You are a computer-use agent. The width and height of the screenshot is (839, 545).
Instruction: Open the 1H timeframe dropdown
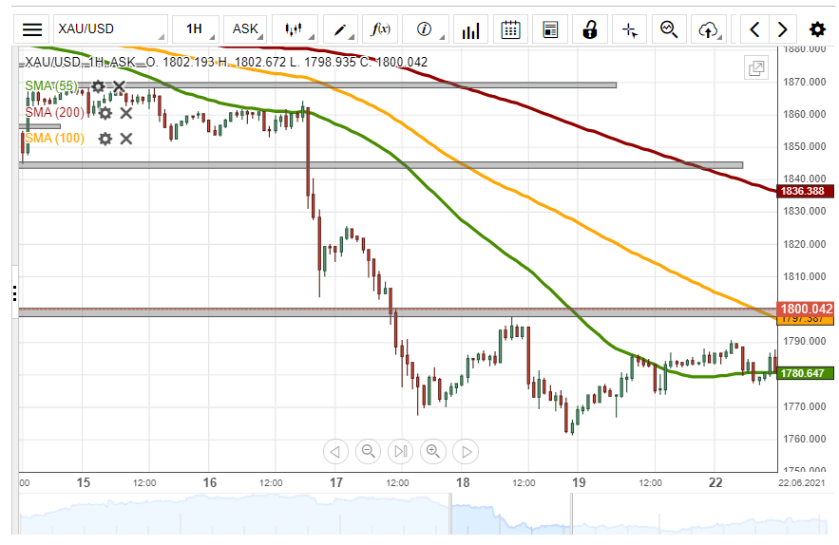click(195, 29)
